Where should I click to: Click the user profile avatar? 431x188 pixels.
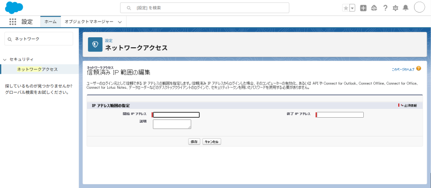tap(420, 8)
